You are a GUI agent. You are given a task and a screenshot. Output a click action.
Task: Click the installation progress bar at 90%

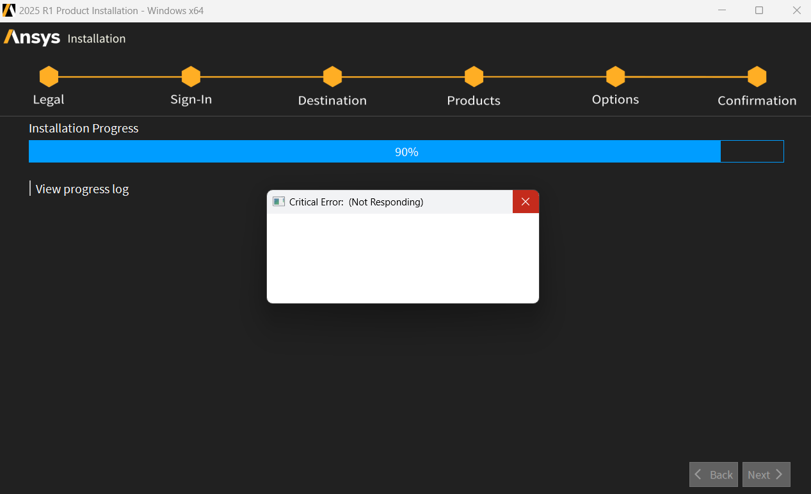click(406, 152)
